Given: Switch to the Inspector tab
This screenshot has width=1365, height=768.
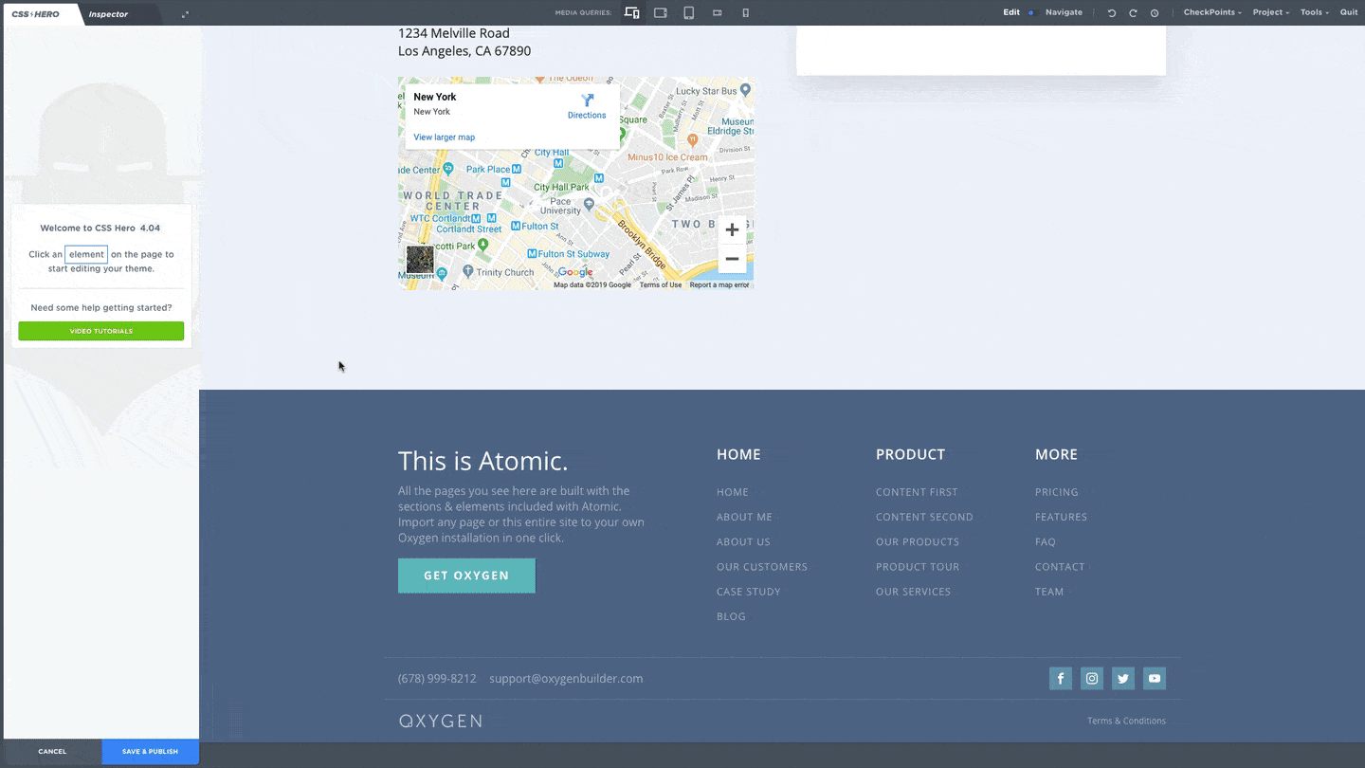Looking at the screenshot, I should (108, 14).
